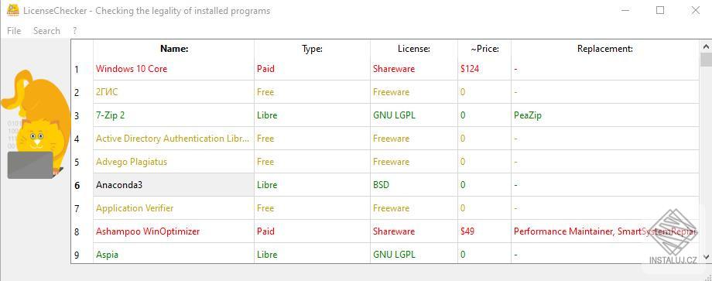The image size is (712, 281).
Task: Click row header number 3
Action: (82, 115)
